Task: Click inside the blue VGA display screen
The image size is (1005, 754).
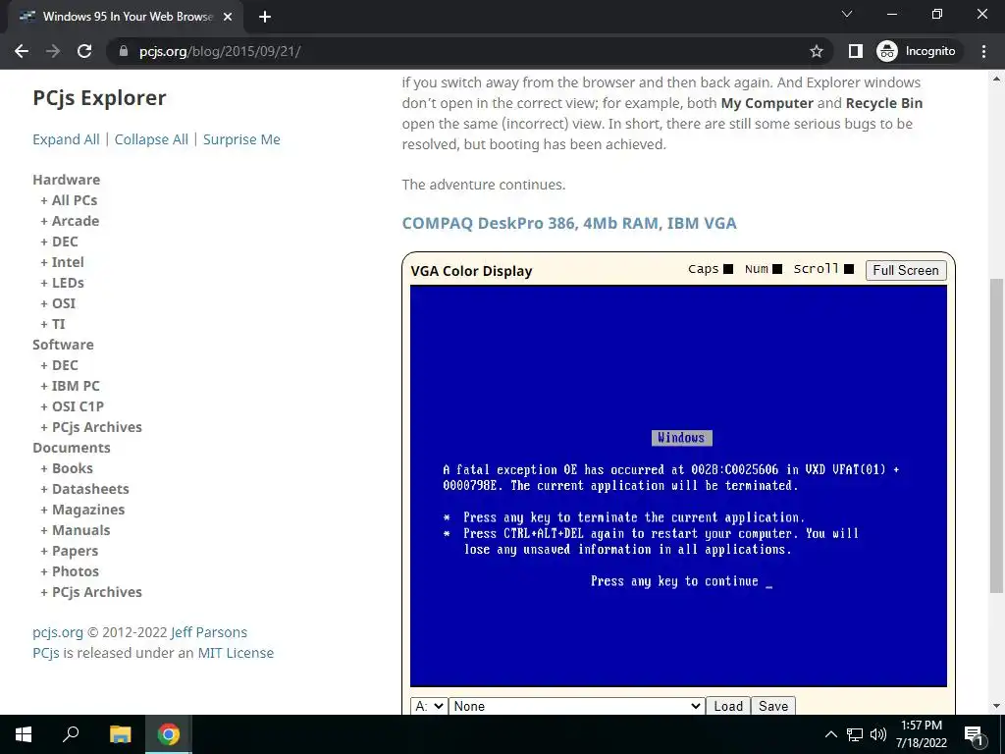Action: coord(678,486)
